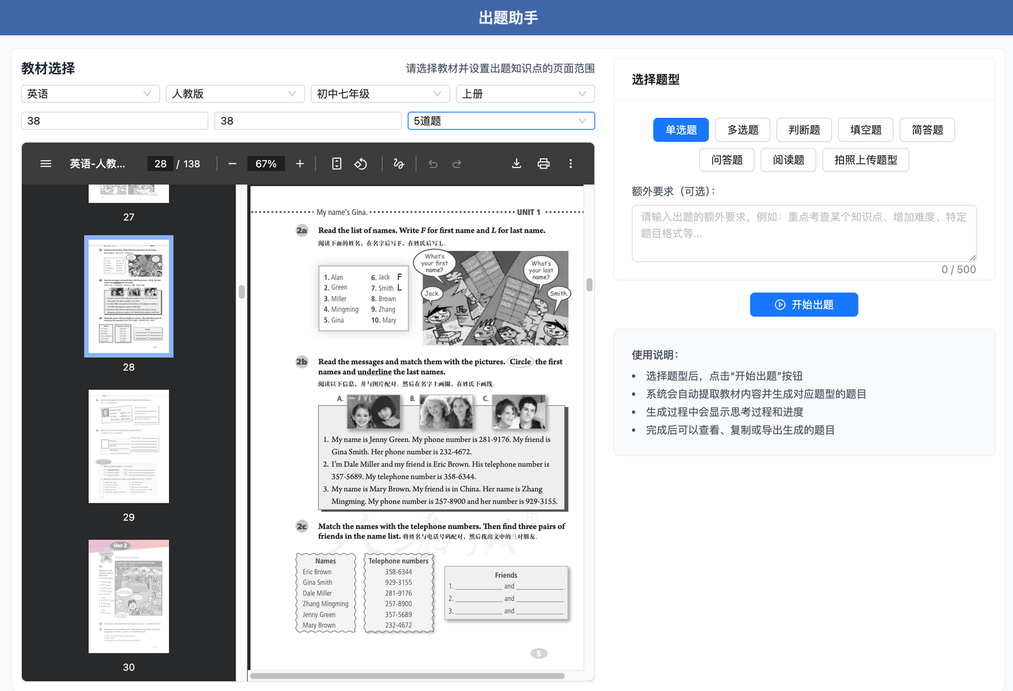
Task: Select the 问答题 question type
Action: (727, 160)
